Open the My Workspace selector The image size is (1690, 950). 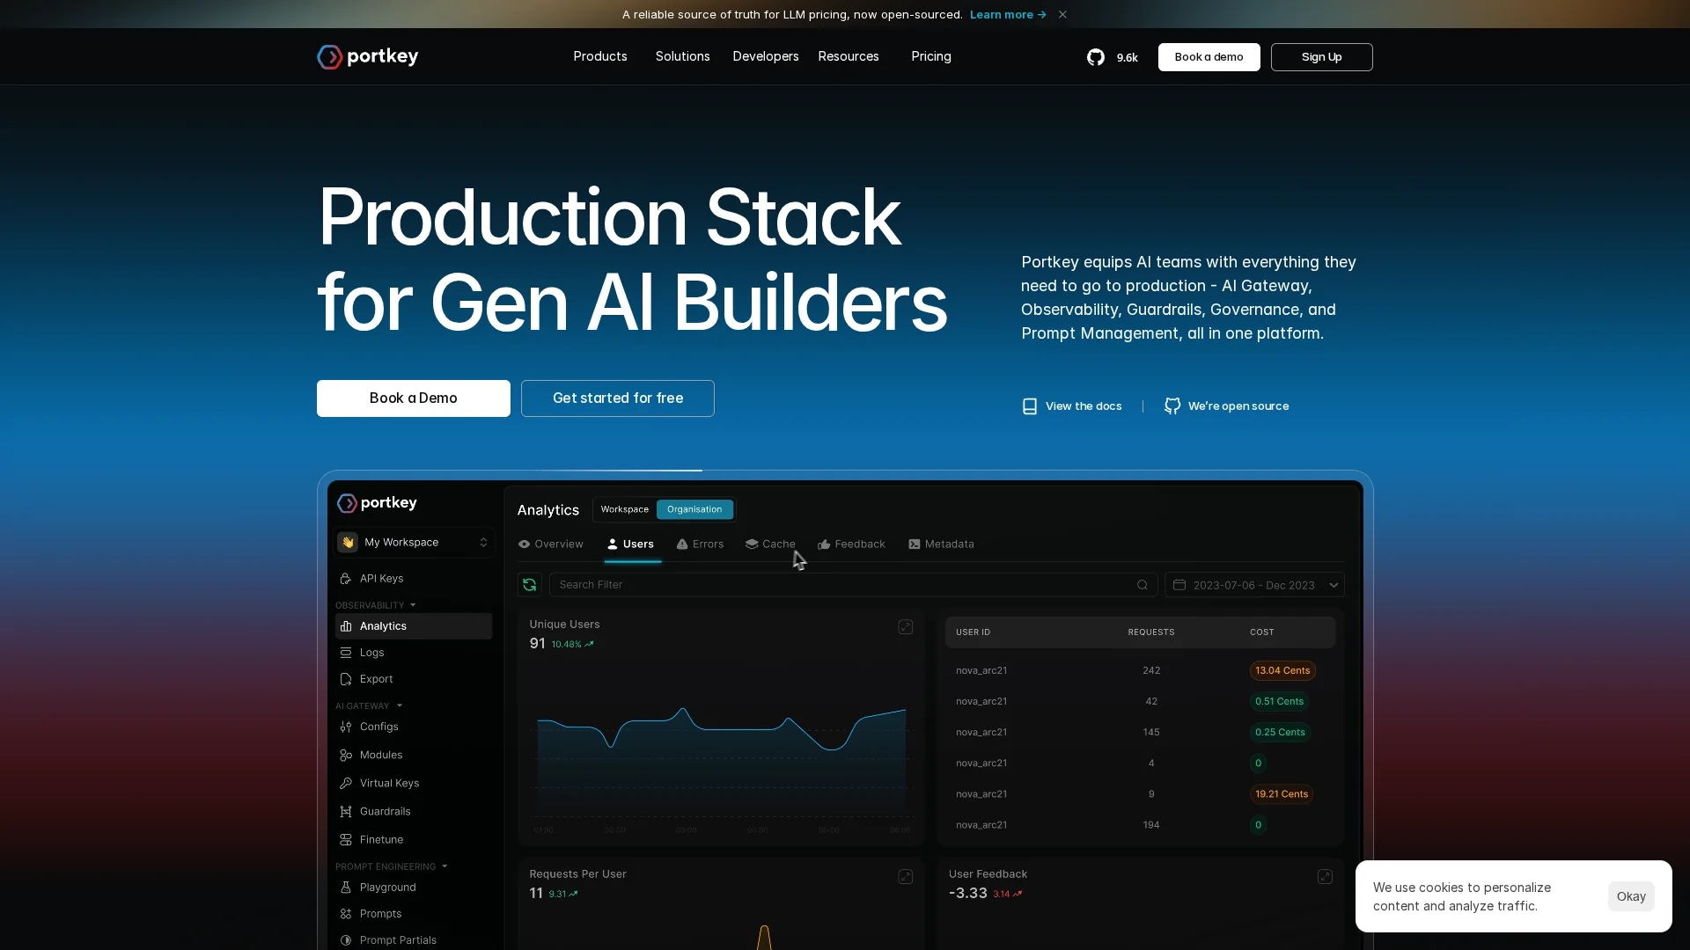[414, 543]
